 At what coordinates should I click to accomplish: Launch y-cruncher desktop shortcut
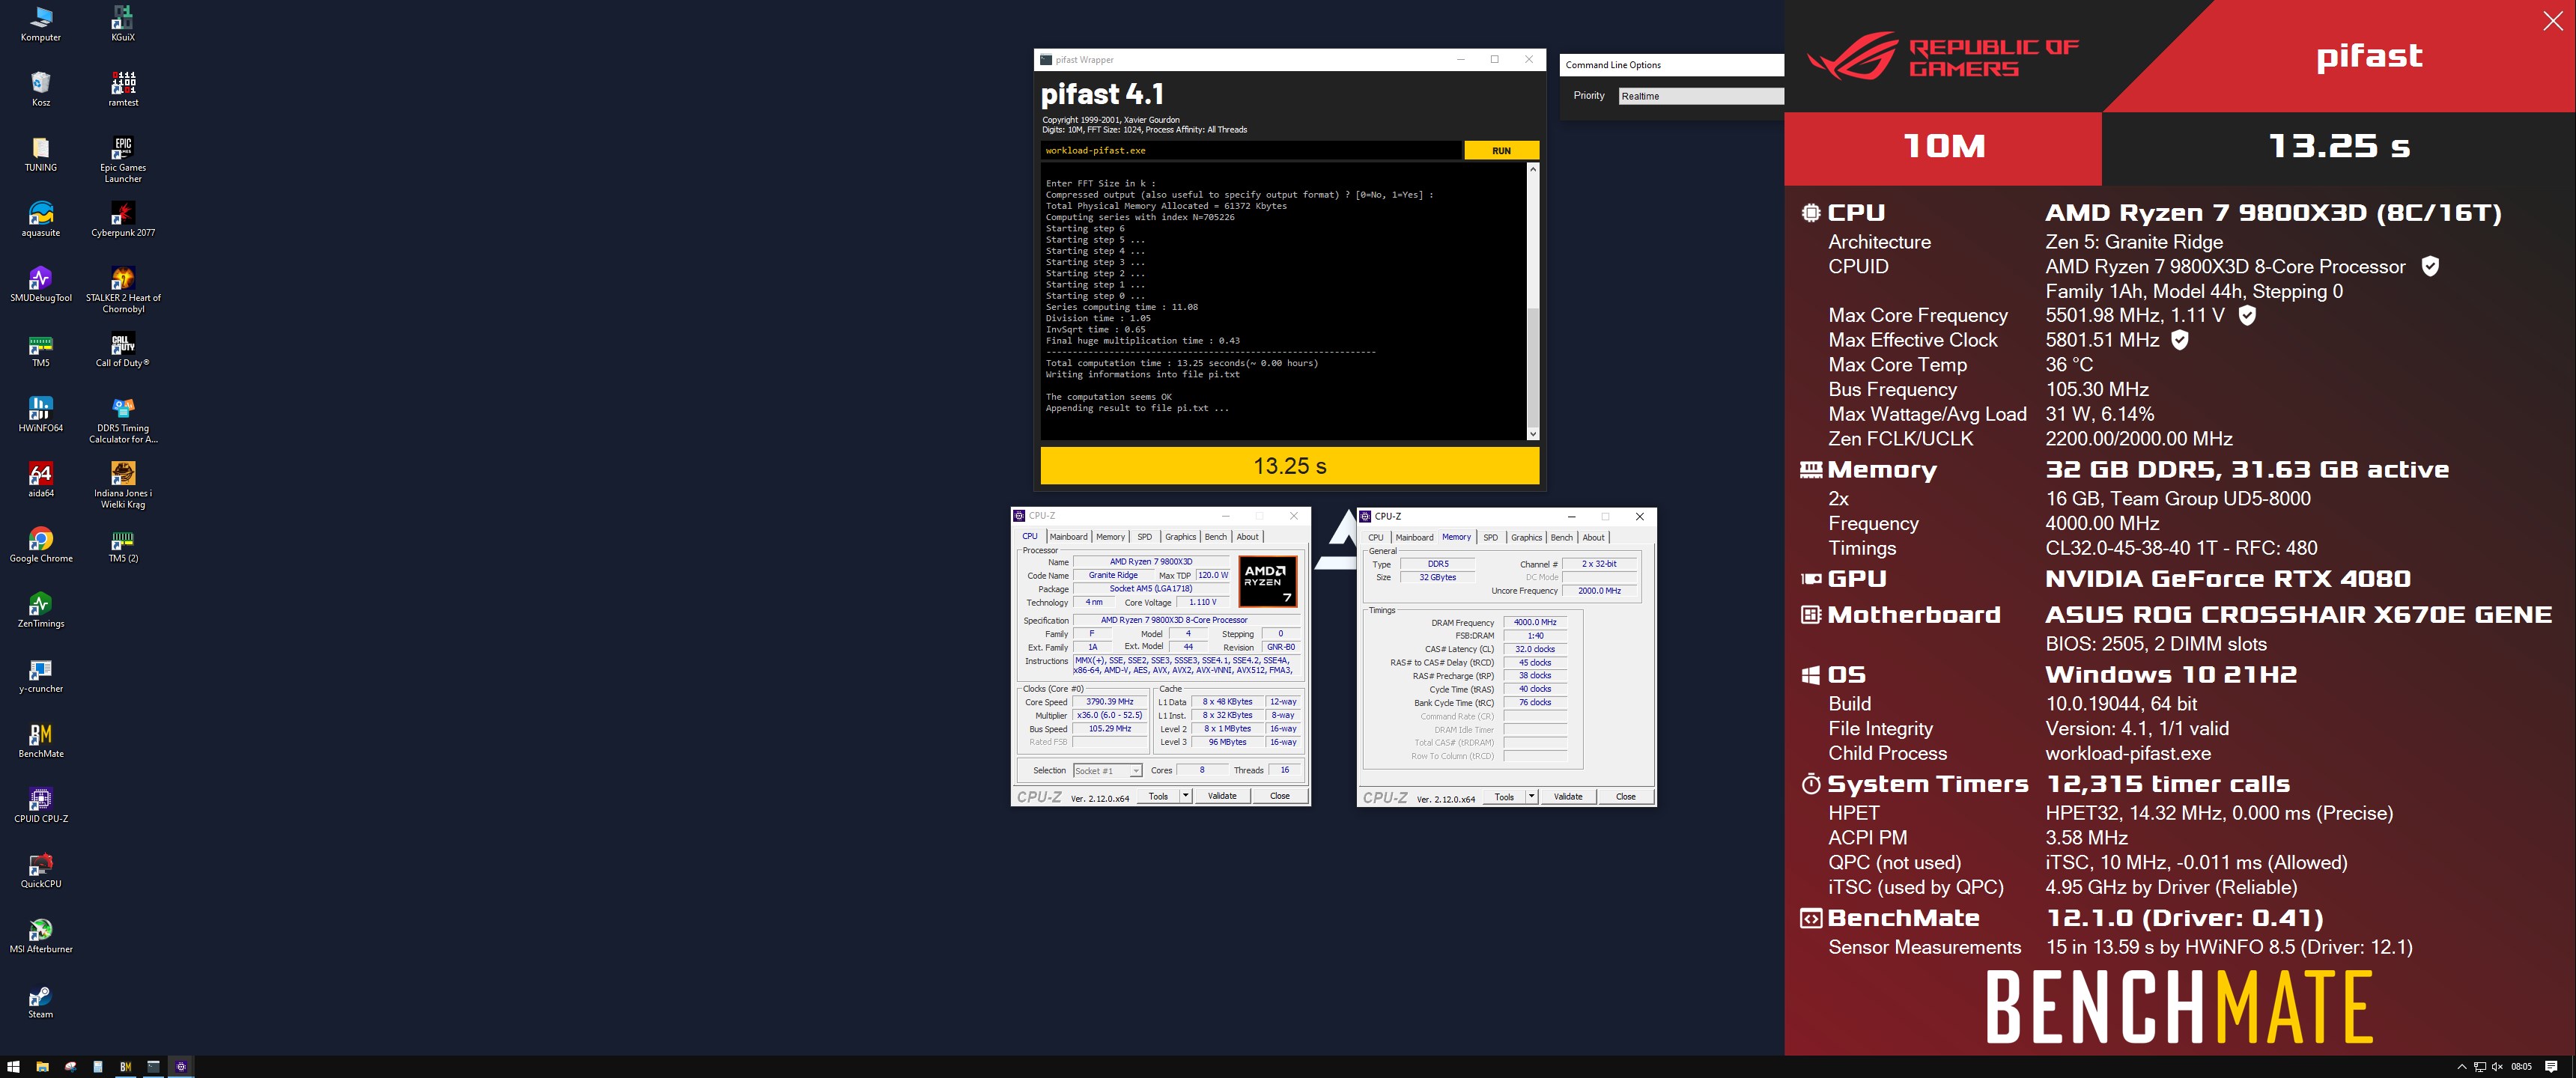[x=40, y=675]
